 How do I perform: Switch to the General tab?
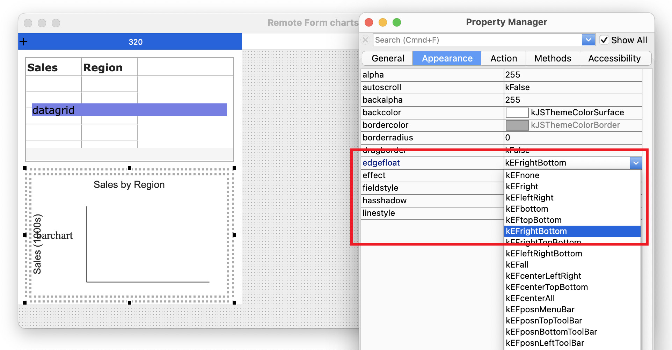point(388,58)
